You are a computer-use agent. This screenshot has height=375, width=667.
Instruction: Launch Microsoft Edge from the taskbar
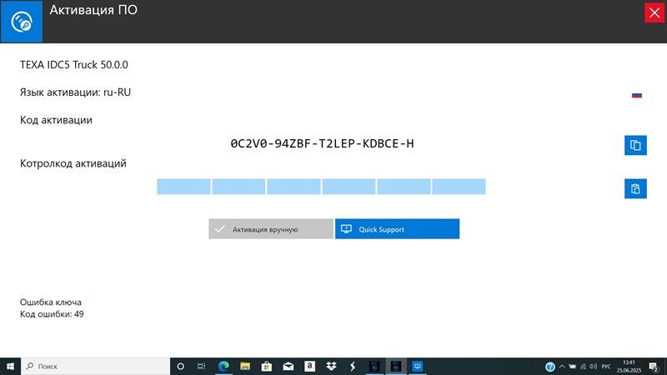[x=223, y=366]
